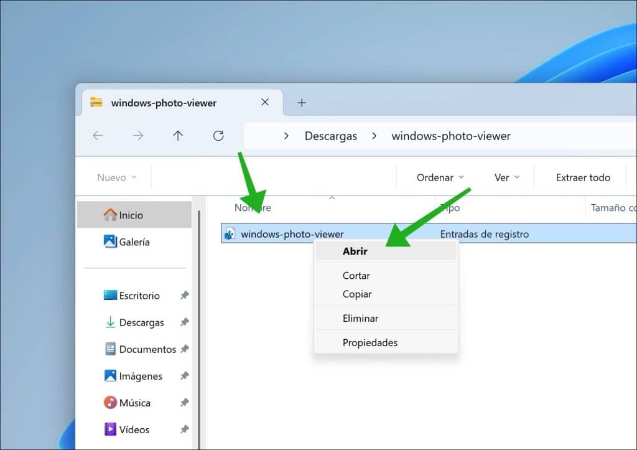This screenshot has width=637, height=450.
Task: Click the registry file icon of windows-photo-viewer
Action: pos(230,234)
